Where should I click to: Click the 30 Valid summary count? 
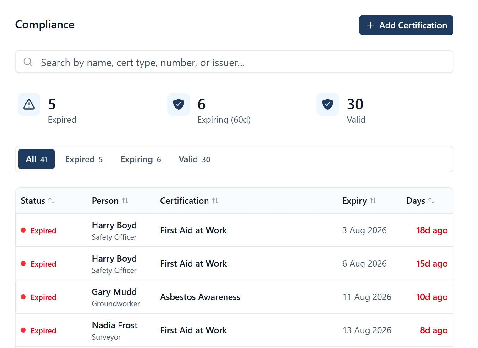355,104
